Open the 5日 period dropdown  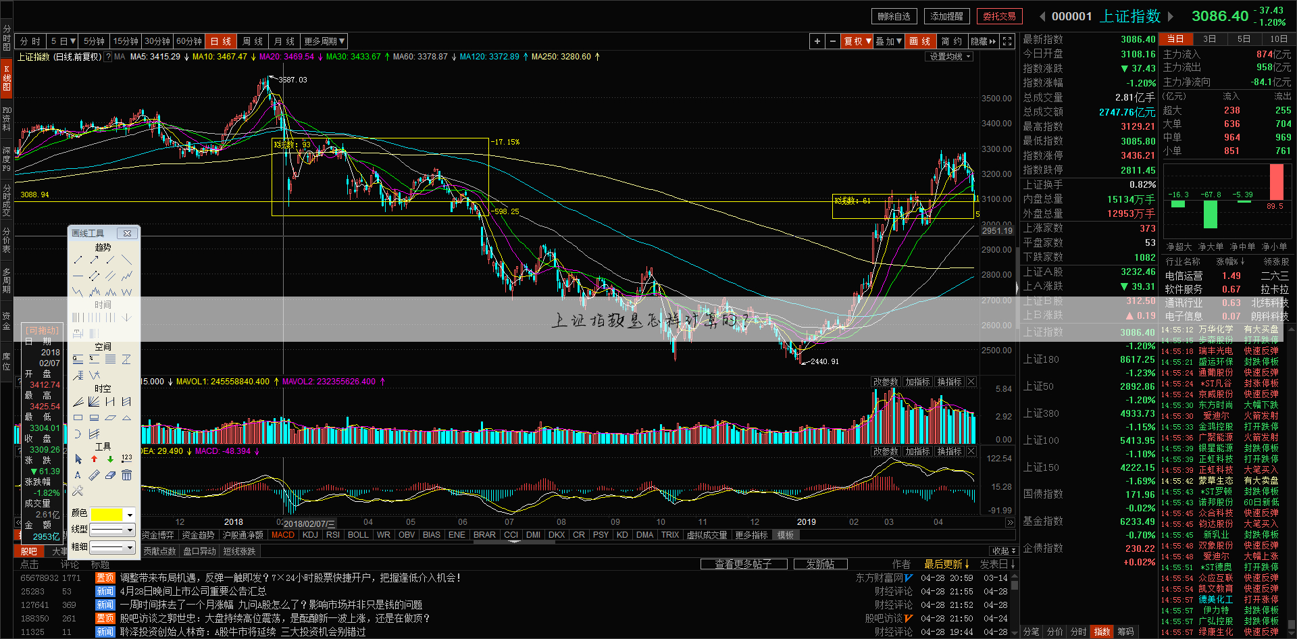(63, 41)
